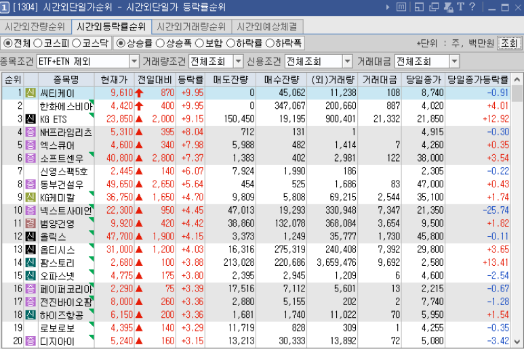Click the 매도잔량 column header

pyautogui.click(x=230, y=80)
